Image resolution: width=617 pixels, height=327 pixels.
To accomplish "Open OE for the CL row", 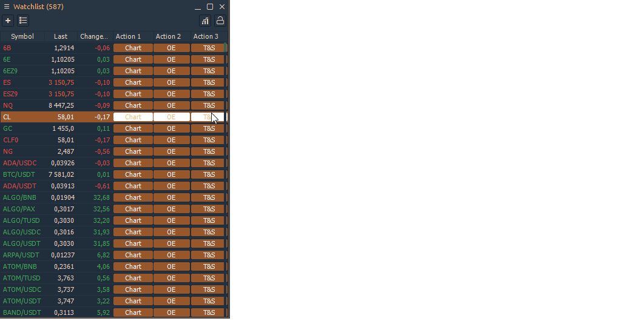I will pos(171,117).
